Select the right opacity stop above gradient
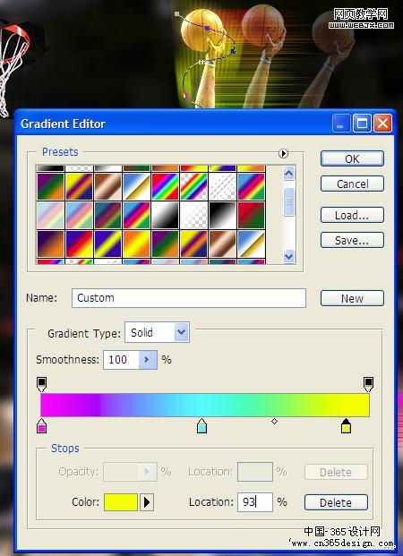The height and width of the screenshot is (556, 403). click(x=369, y=384)
